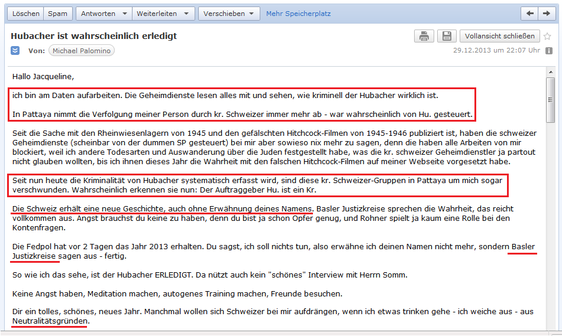Click the sender chip Michael Palomino
The height and width of the screenshot is (336, 562).
pyautogui.click(x=82, y=51)
